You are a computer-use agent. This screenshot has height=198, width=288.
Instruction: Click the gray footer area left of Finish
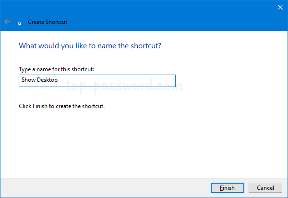pos(96,187)
